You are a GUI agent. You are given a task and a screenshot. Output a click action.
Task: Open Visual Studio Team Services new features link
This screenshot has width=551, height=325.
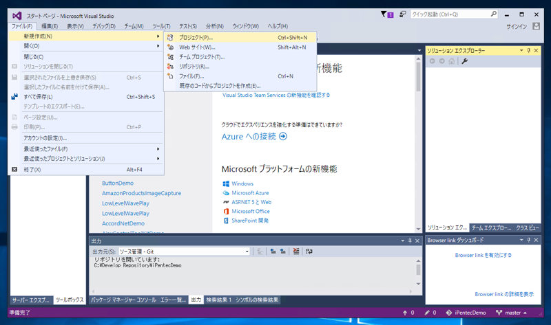point(276,95)
